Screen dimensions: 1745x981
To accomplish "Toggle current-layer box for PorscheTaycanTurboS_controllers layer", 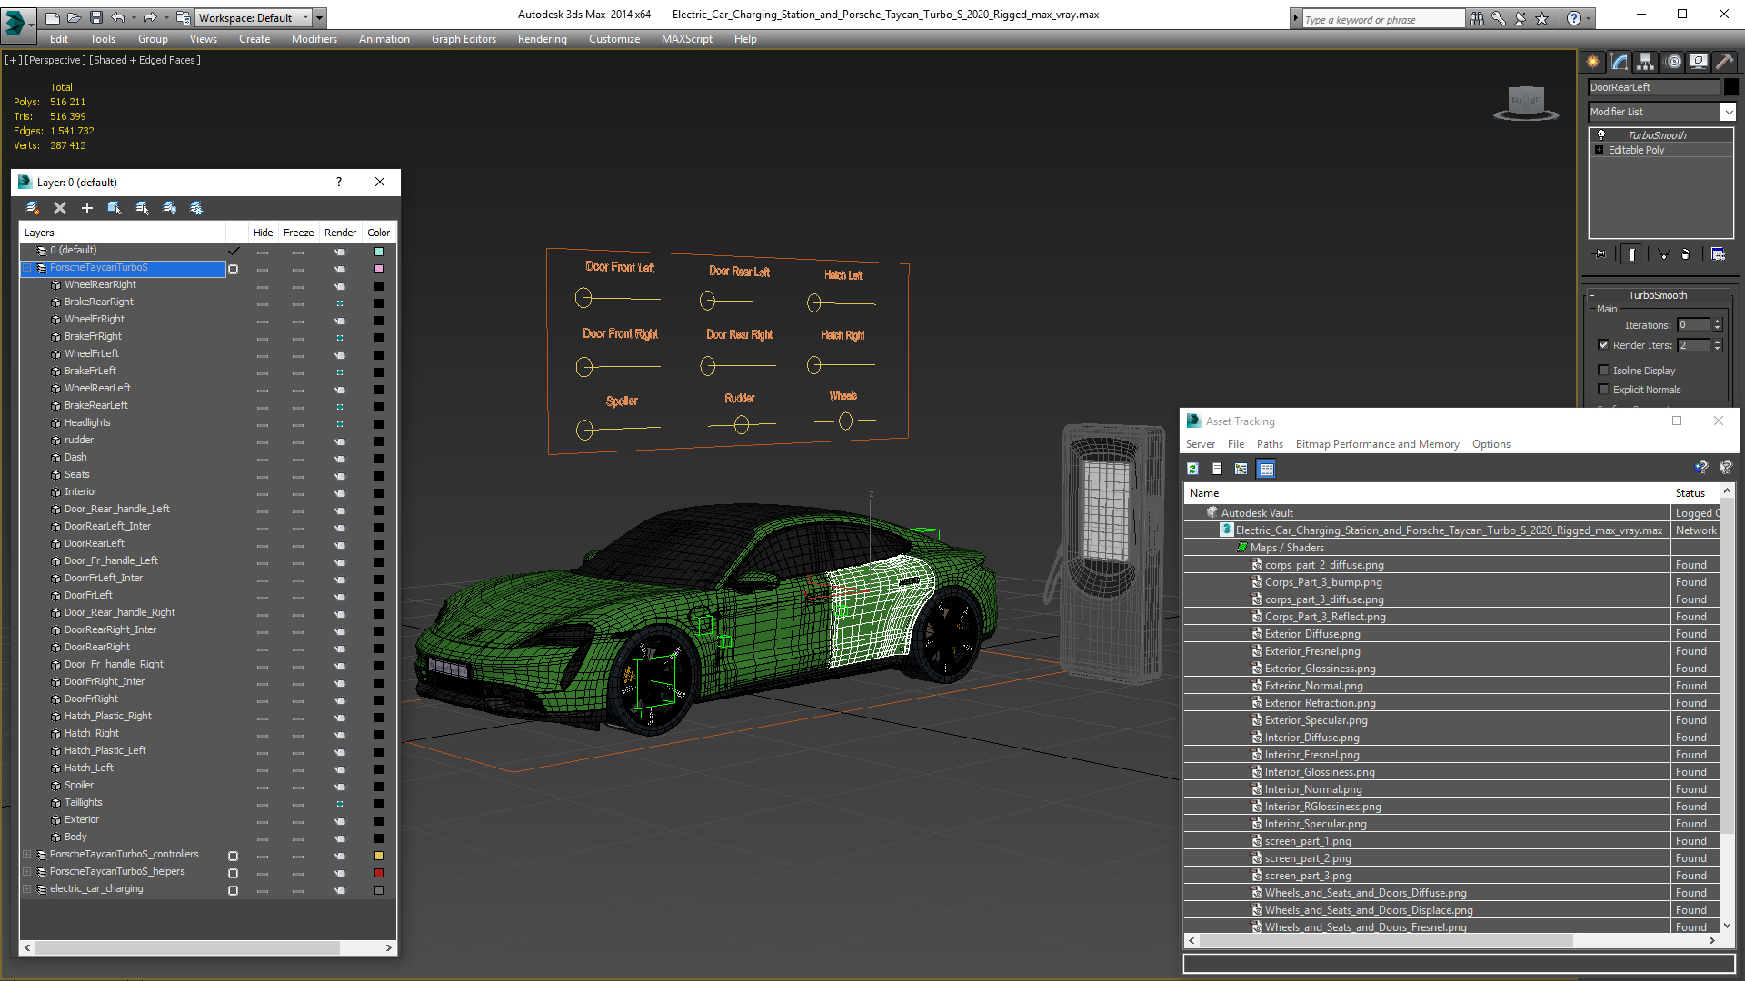I will (x=234, y=856).
